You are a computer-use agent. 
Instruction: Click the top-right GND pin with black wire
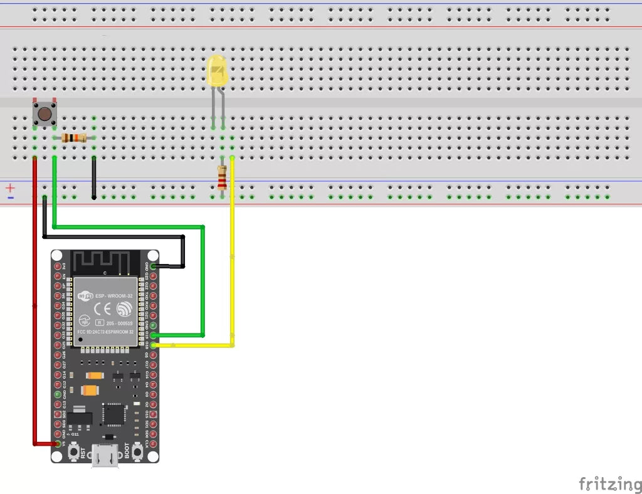tap(154, 266)
